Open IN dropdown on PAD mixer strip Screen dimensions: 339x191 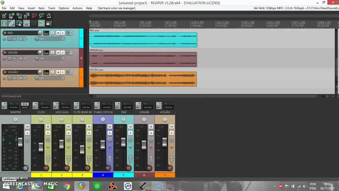[130, 159]
